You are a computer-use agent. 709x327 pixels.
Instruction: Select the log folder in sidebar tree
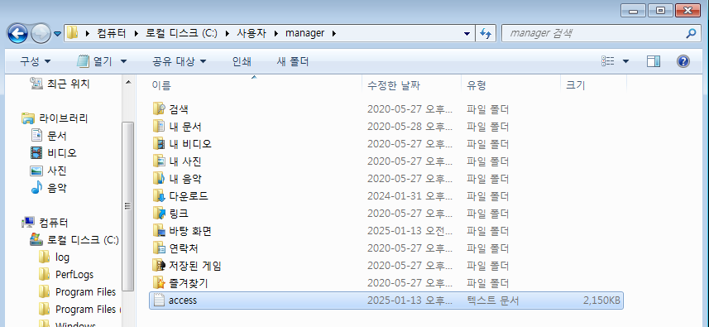click(62, 257)
